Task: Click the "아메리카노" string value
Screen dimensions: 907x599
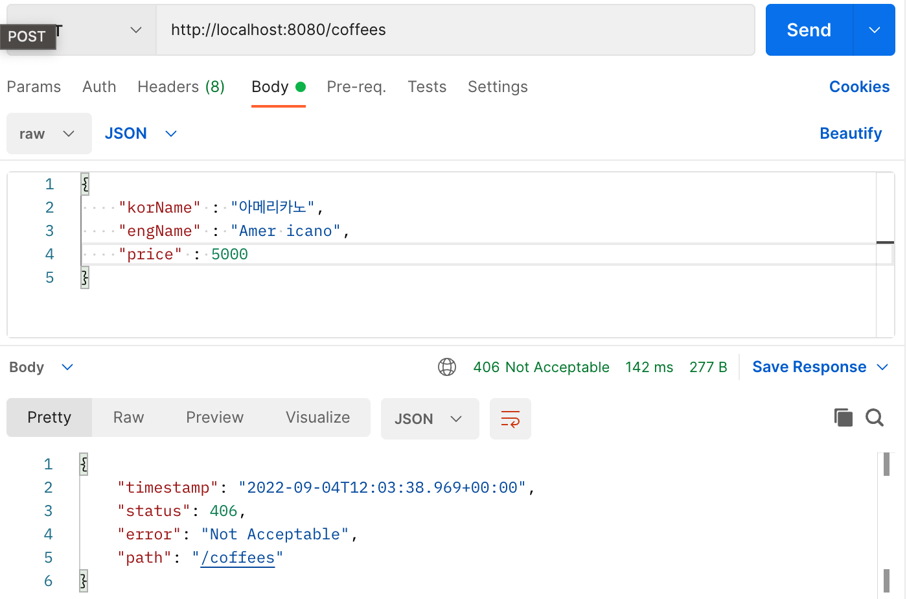Action: point(273,207)
